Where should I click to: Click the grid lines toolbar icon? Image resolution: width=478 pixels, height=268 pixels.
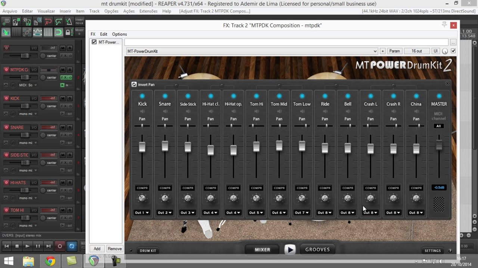48,32
